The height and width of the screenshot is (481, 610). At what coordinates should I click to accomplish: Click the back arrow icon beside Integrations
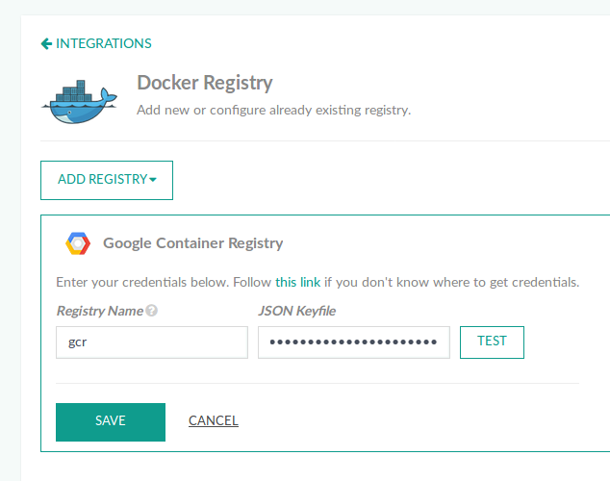pyautogui.click(x=46, y=43)
